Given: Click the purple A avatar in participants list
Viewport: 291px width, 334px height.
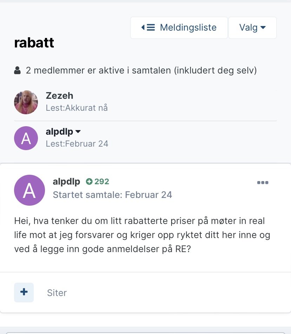Looking at the screenshot, I should point(26,138).
